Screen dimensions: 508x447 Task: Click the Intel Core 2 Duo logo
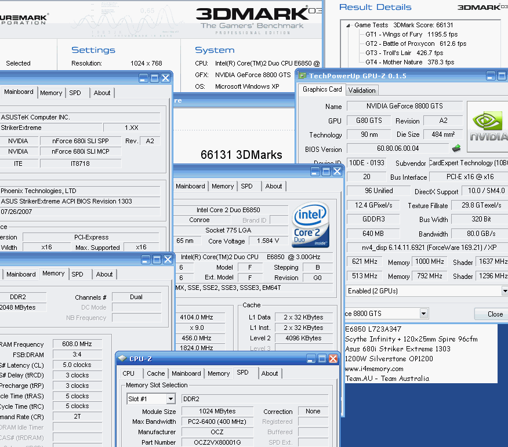click(x=310, y=224)
